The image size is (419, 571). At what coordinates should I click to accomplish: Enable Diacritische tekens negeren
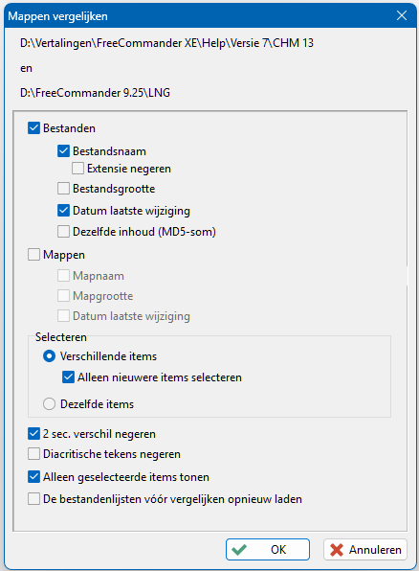coord(33,454)
